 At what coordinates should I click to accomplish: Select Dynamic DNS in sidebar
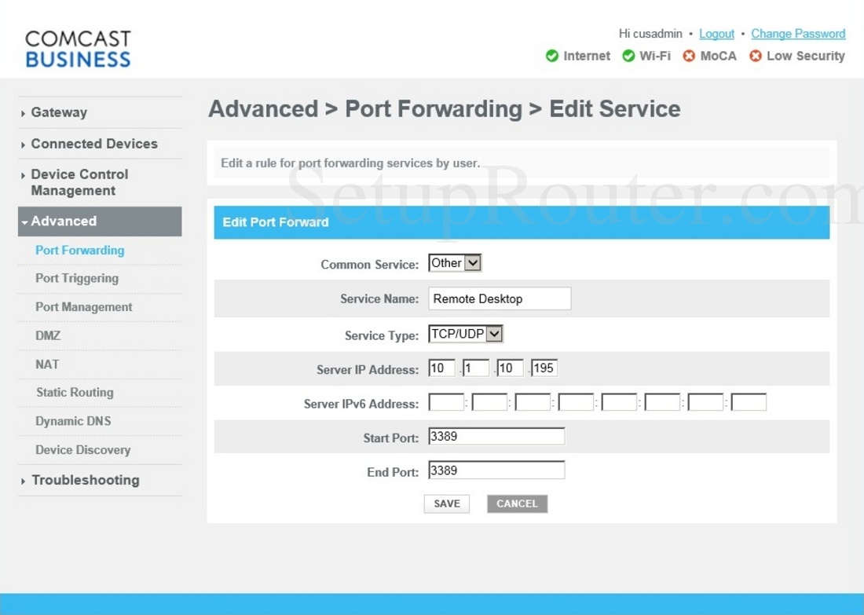click(73, 421)
